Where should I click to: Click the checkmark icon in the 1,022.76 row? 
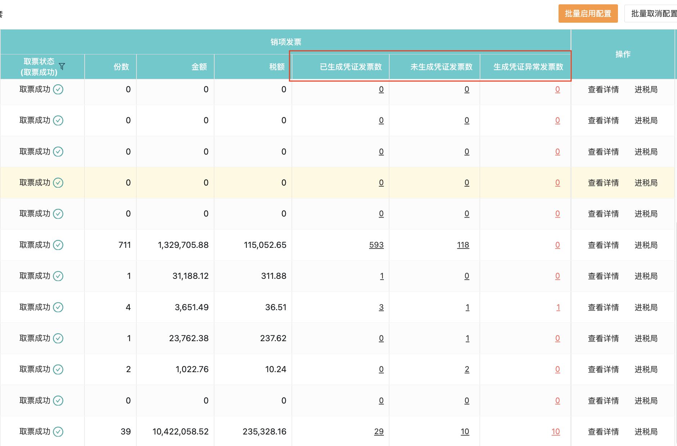[x=58, y=369]
